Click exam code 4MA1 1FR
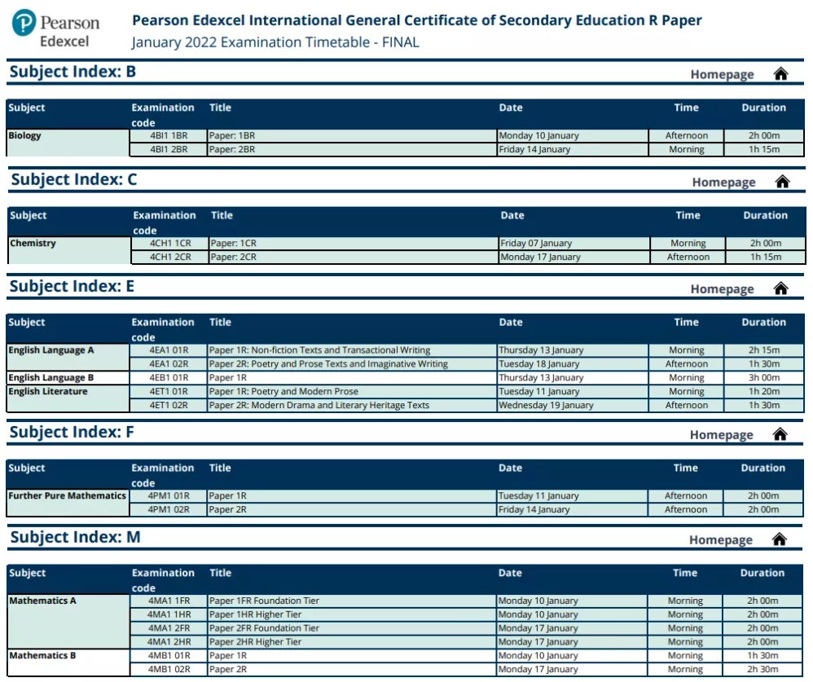Image resolution: width=813 pixels, height=682 pixels. (x=169, y=601)
